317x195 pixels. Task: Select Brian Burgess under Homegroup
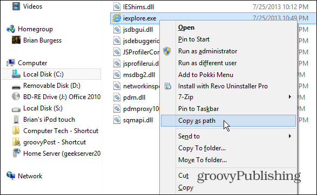coord(42,40)
